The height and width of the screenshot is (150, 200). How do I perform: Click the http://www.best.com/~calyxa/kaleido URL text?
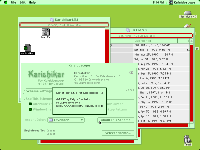(79, 106)
